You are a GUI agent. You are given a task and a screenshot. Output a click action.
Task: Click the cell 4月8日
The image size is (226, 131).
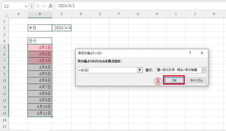(40, 94)
